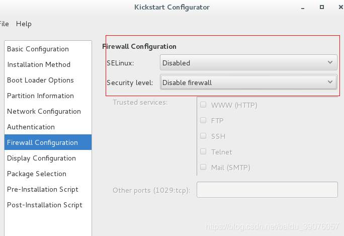
Task: Open Package Selection section
Action: click(x=37, y=174)
